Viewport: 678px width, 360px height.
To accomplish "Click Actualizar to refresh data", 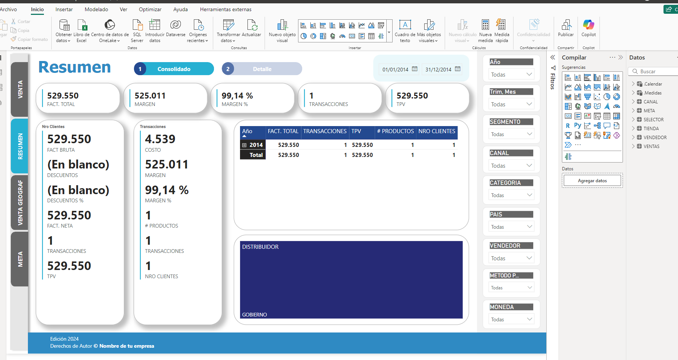I will click(x=252, y=29).
